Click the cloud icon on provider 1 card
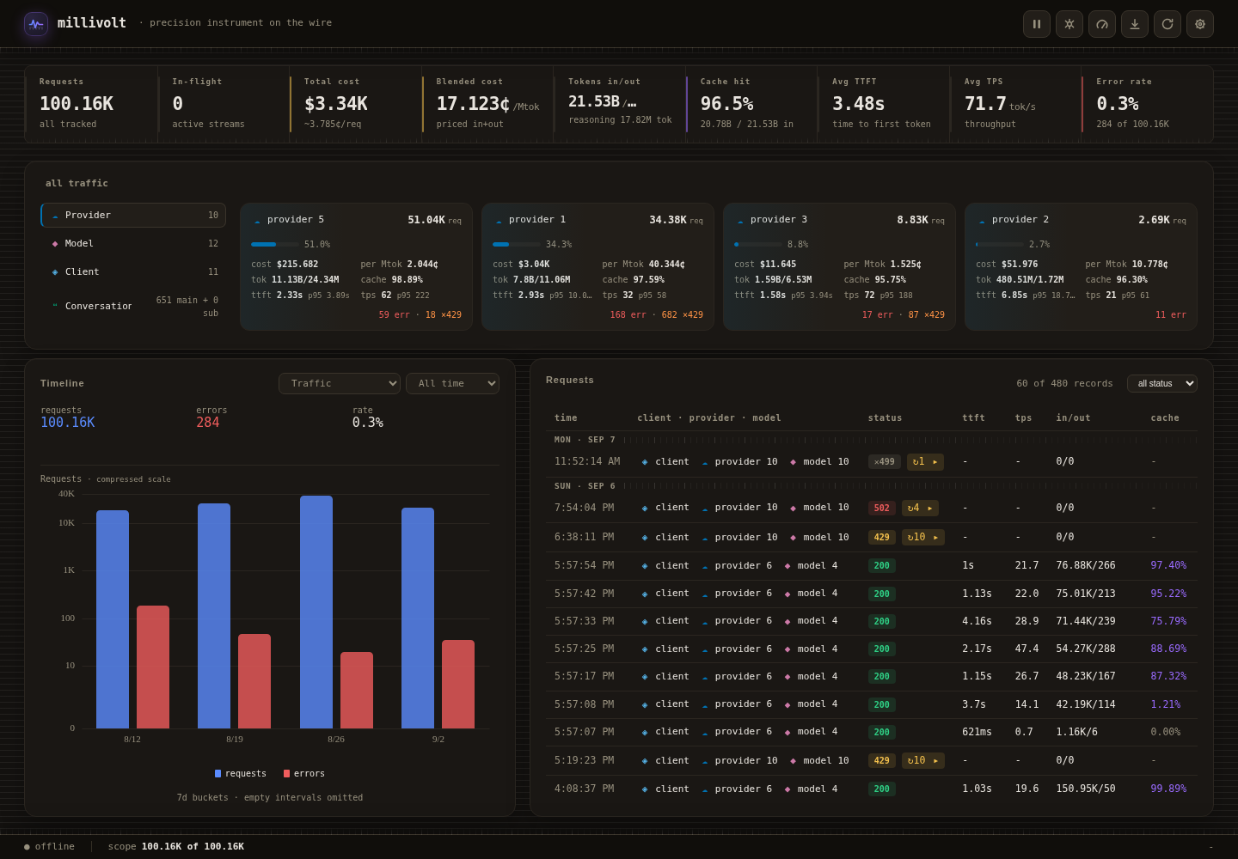 499,221
